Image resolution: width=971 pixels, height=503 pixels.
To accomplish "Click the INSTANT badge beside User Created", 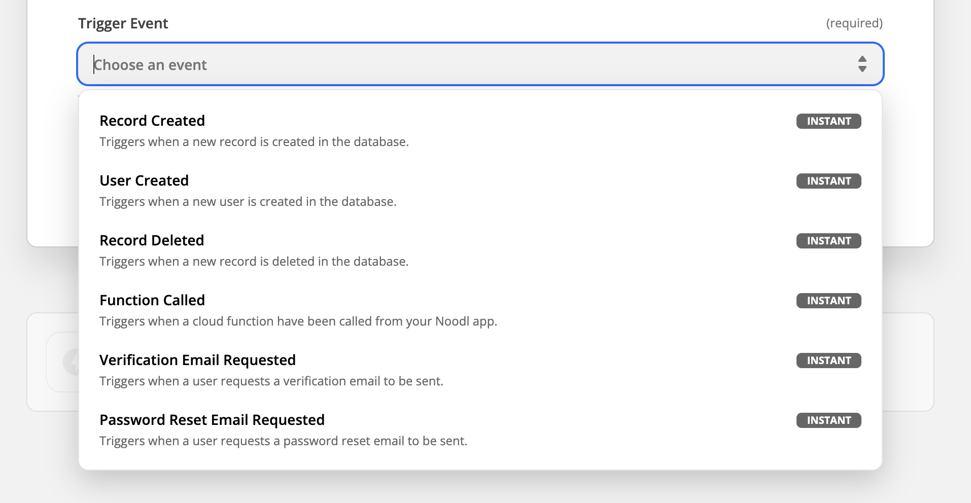I will coord(828,181).
